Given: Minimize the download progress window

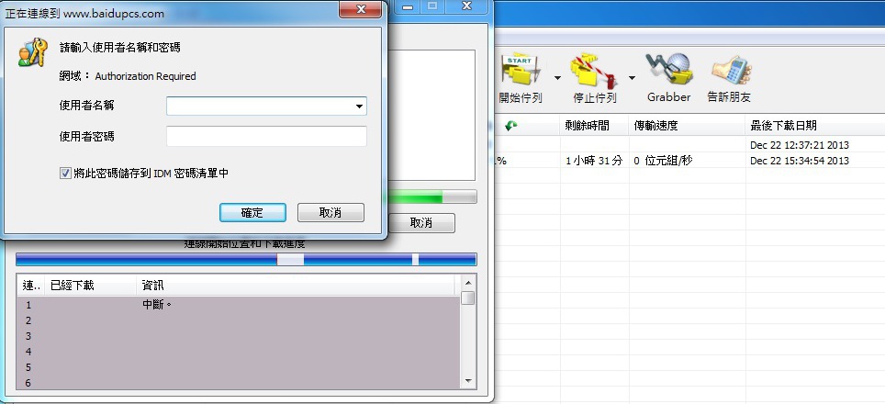Looking at the screenshot, I should tap(408, 6).
